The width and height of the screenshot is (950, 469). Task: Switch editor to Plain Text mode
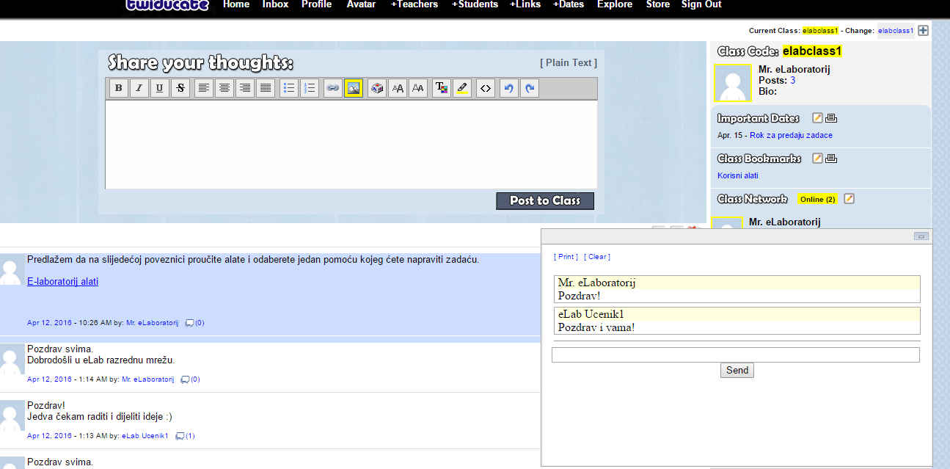[569, 63]
